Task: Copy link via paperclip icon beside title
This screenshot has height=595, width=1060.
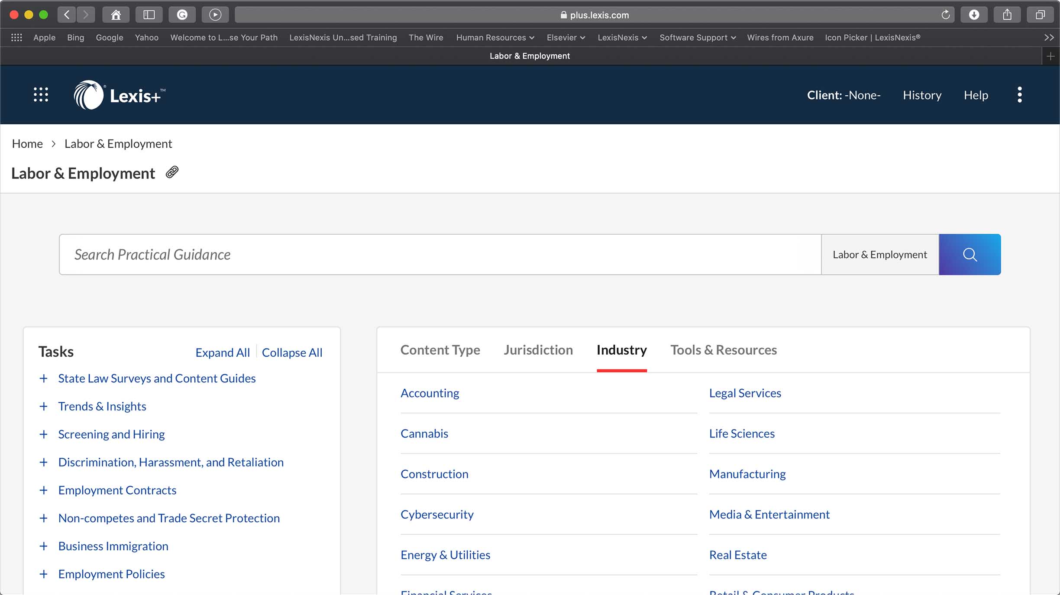Action: point(172,172)
